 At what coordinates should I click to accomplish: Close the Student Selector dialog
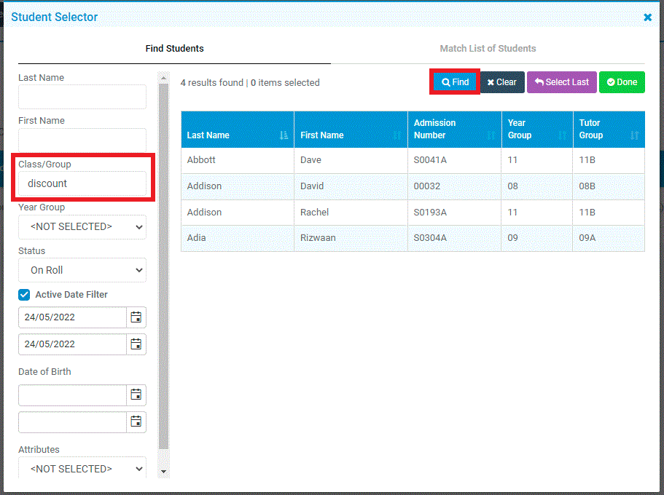tap(647, 17)
